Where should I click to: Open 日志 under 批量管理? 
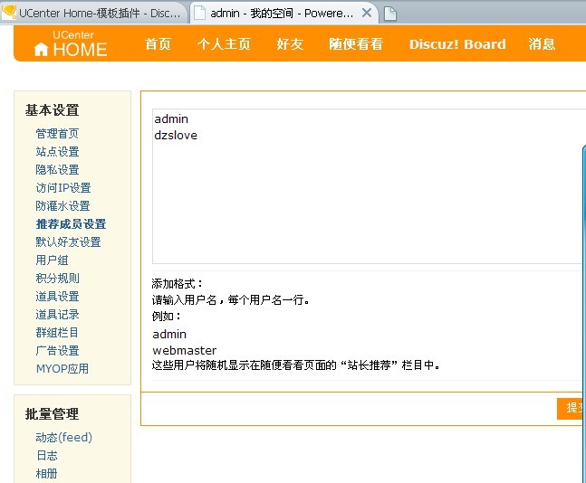47,455
